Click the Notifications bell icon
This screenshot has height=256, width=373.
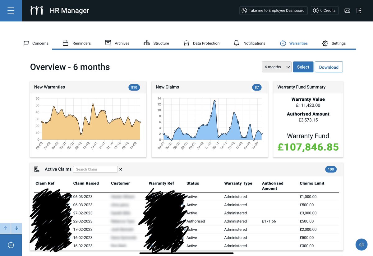(236, 43)
